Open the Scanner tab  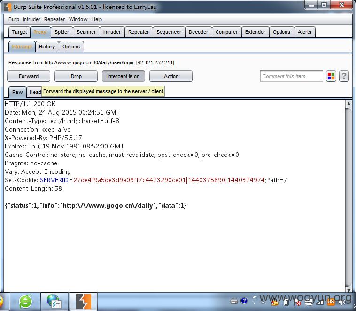click(x=86, y=32)
